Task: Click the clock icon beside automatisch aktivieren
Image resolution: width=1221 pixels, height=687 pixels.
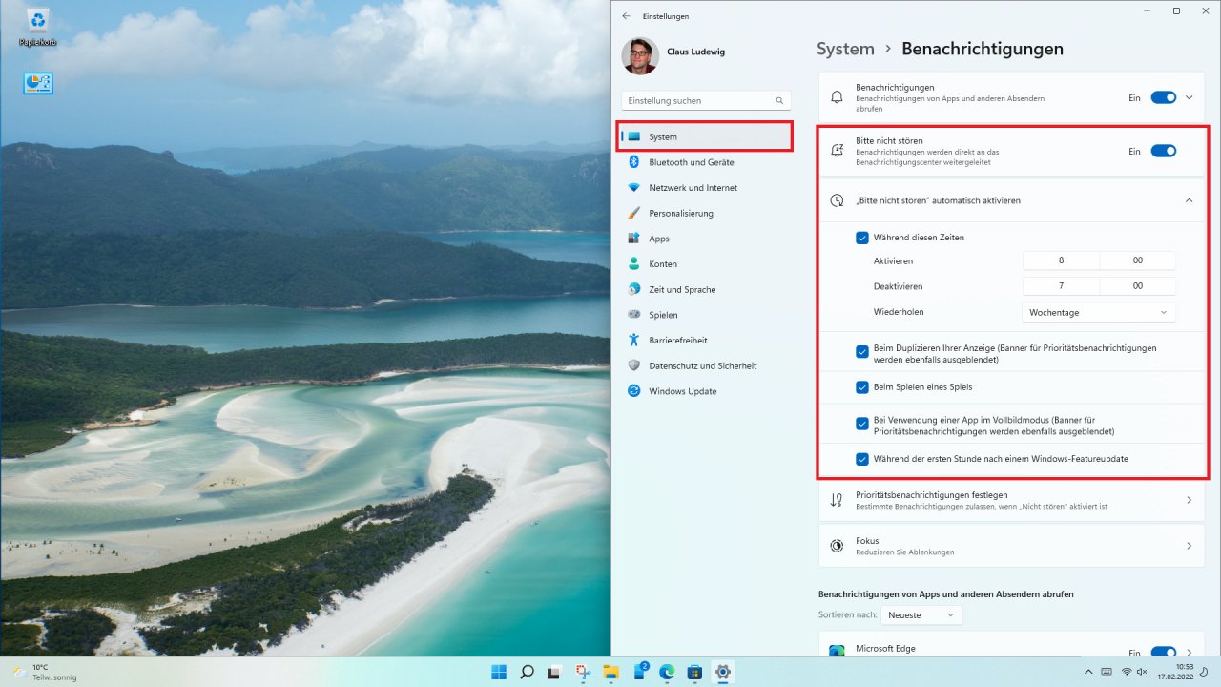Action: [837, 200]
